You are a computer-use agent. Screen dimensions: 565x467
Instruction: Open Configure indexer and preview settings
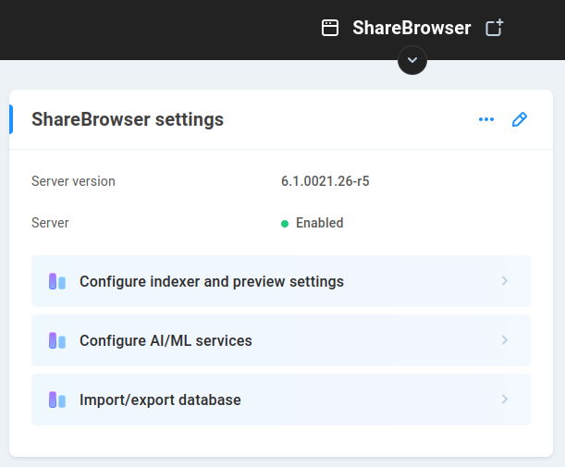281,281
